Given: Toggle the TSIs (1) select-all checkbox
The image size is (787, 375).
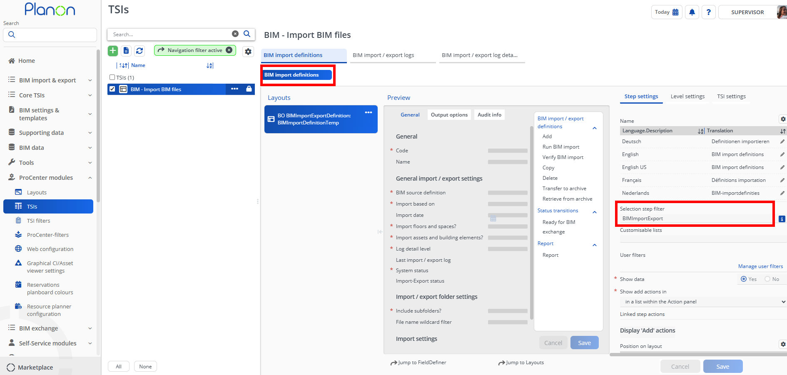Looking at the screenshot, I should [x=112, y=77].
